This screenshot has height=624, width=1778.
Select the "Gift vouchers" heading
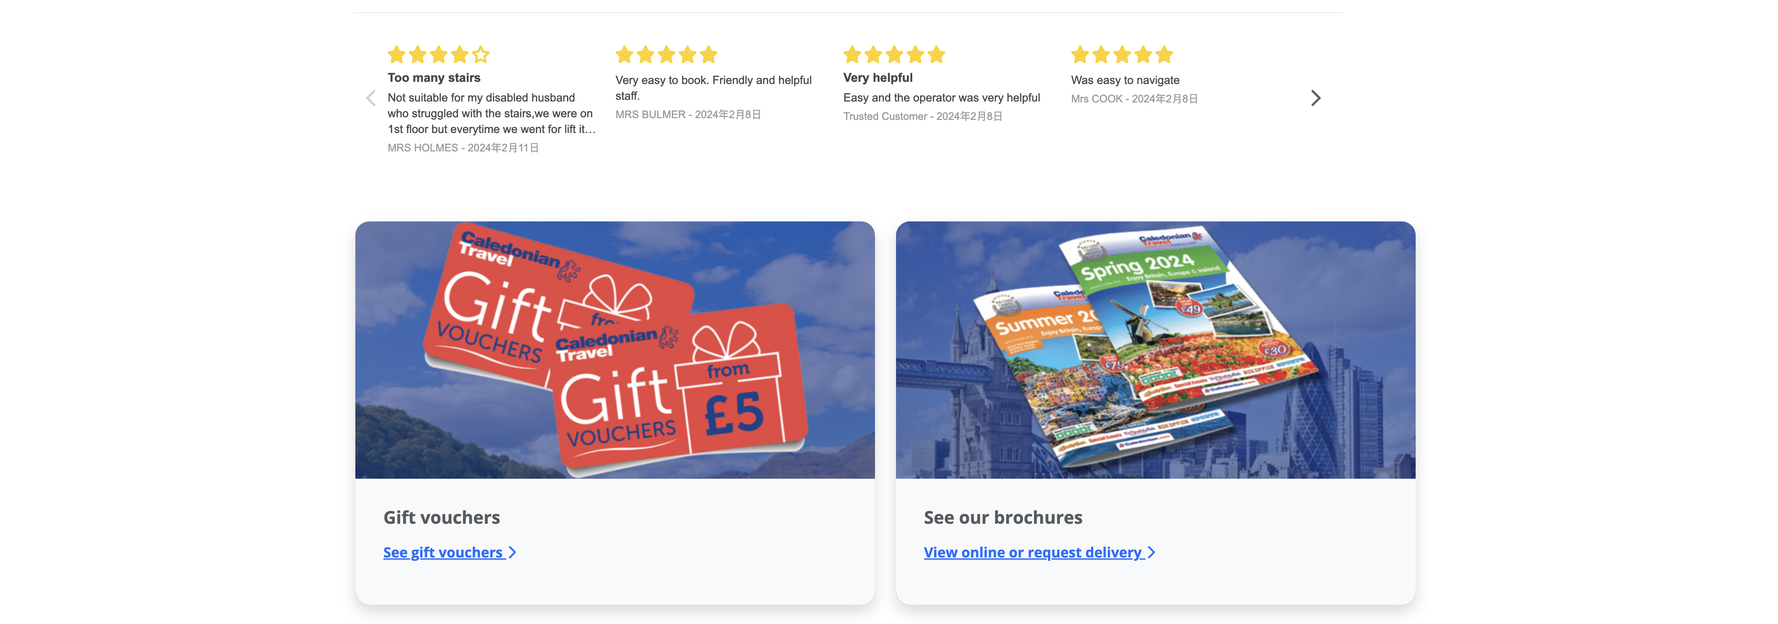pos(441,517)
